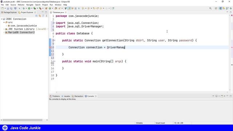Open the Source menu
233x131 pixels.
coord(13,5)
